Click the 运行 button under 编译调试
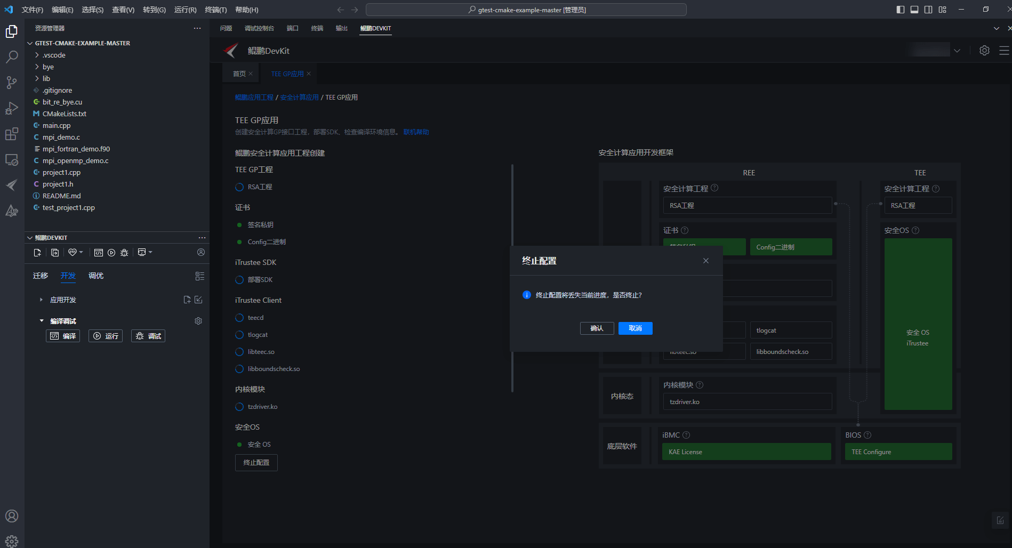Screen dimensions: 1012x548 coord(106,336)
